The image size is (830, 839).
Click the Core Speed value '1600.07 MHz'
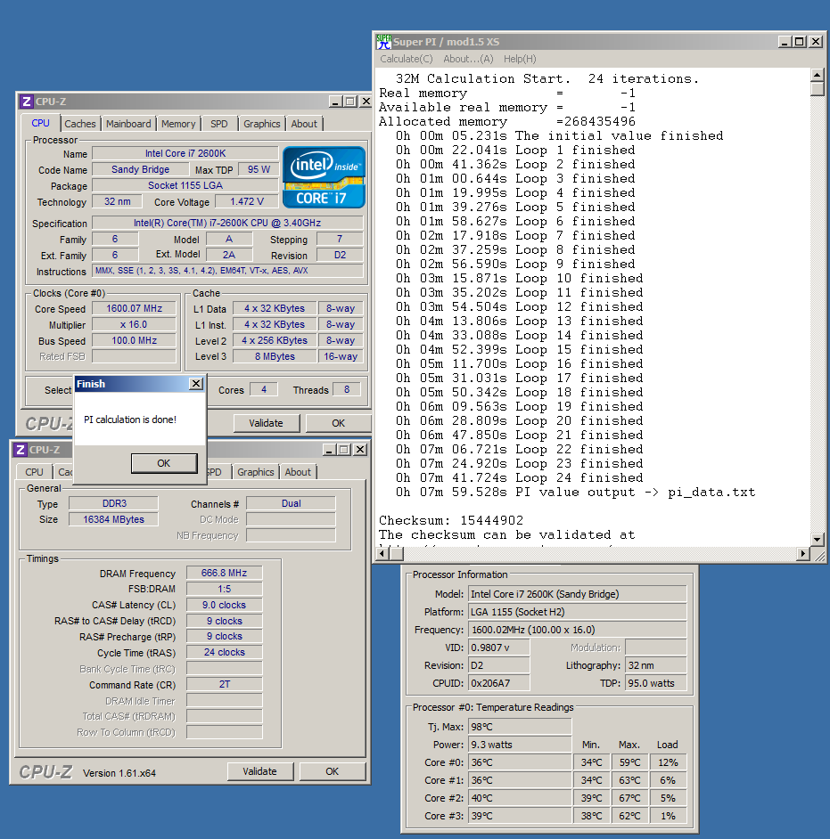click(134, 309)
